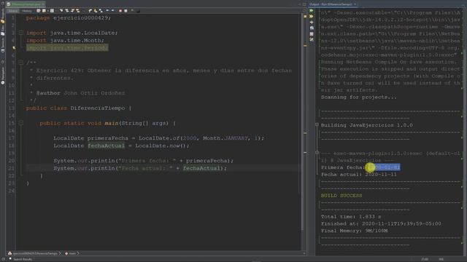Click Find Next Occurrence icon

click(72, 11)
